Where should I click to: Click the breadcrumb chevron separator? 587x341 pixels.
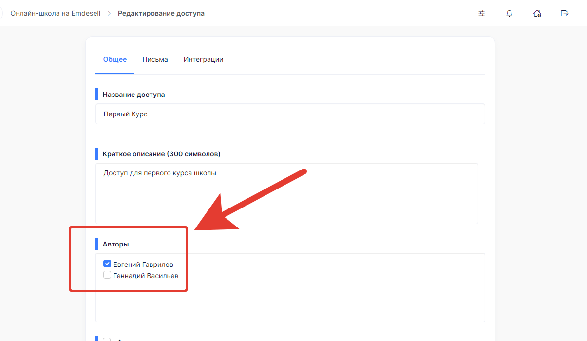click(x=109, y=14)
